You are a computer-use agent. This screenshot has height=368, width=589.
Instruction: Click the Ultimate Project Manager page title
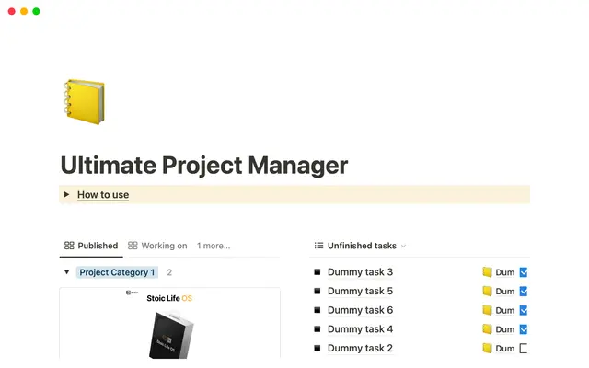(x=203, y=166)
